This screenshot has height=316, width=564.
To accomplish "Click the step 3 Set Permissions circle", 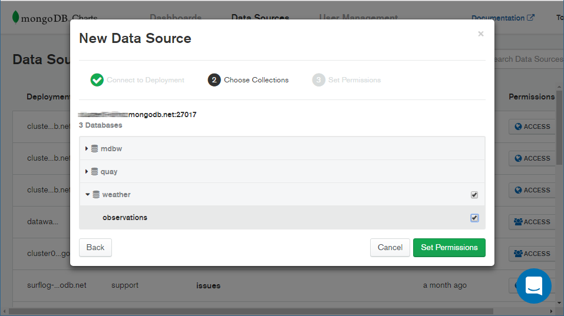I will [318, 79].
